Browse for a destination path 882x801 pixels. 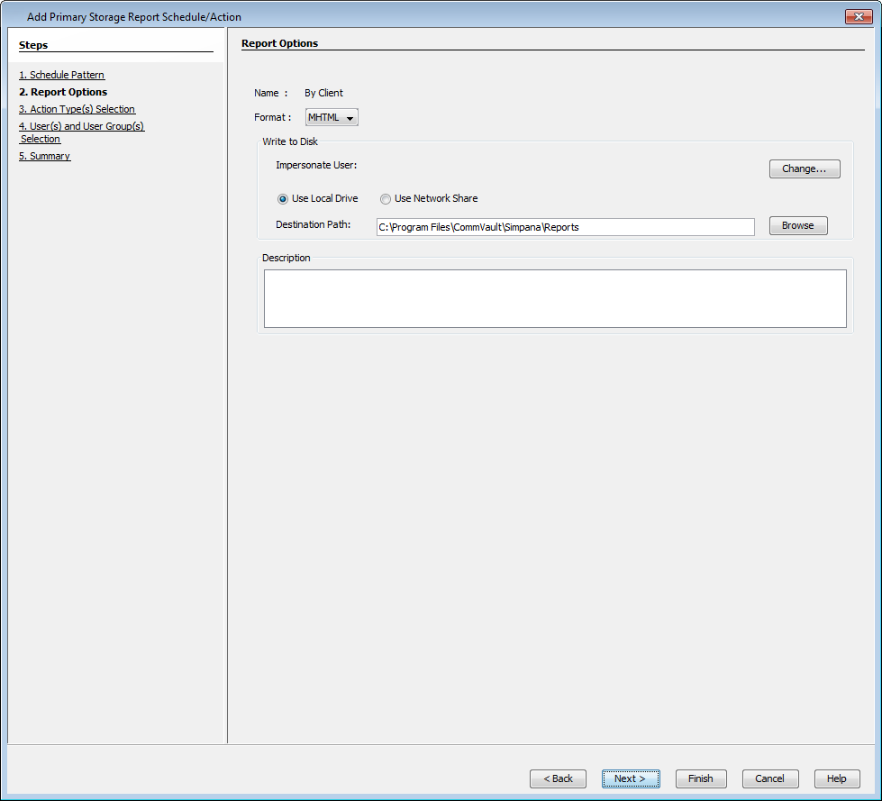point(797,225)
